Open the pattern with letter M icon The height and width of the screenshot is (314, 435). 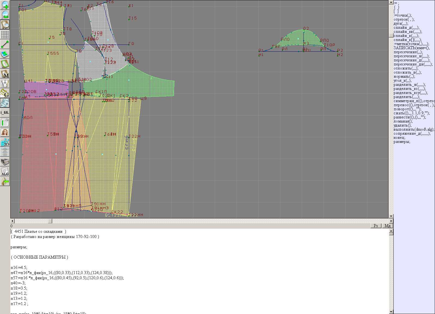coord(5,74)
